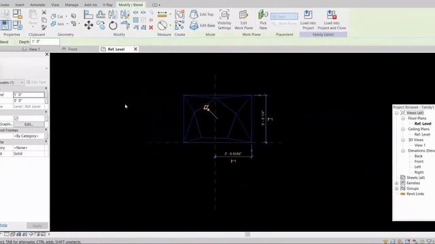The height and width of the screenshot is (244, 435).
Task: Click the By Category material field
Action: [x=29, y=136]
